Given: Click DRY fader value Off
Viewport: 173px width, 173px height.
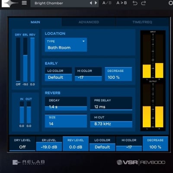Looking at the screenshot, I should [x=18, y=84].
